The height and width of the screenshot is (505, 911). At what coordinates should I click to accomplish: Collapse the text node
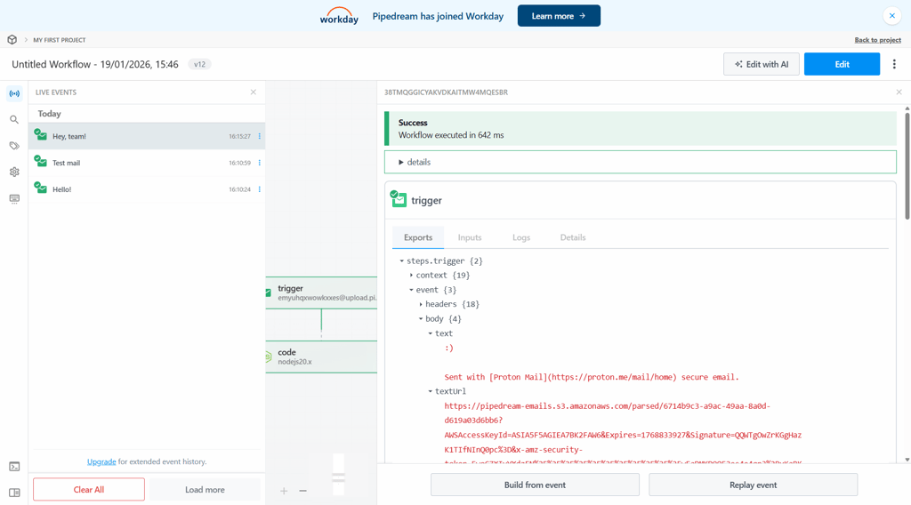(431, 333)
